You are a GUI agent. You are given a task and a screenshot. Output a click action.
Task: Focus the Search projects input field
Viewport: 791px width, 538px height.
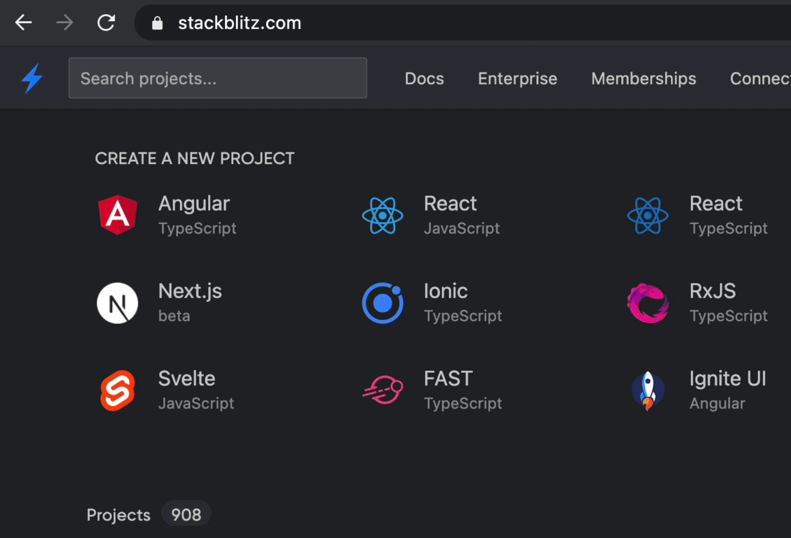(x=217, y=78)
